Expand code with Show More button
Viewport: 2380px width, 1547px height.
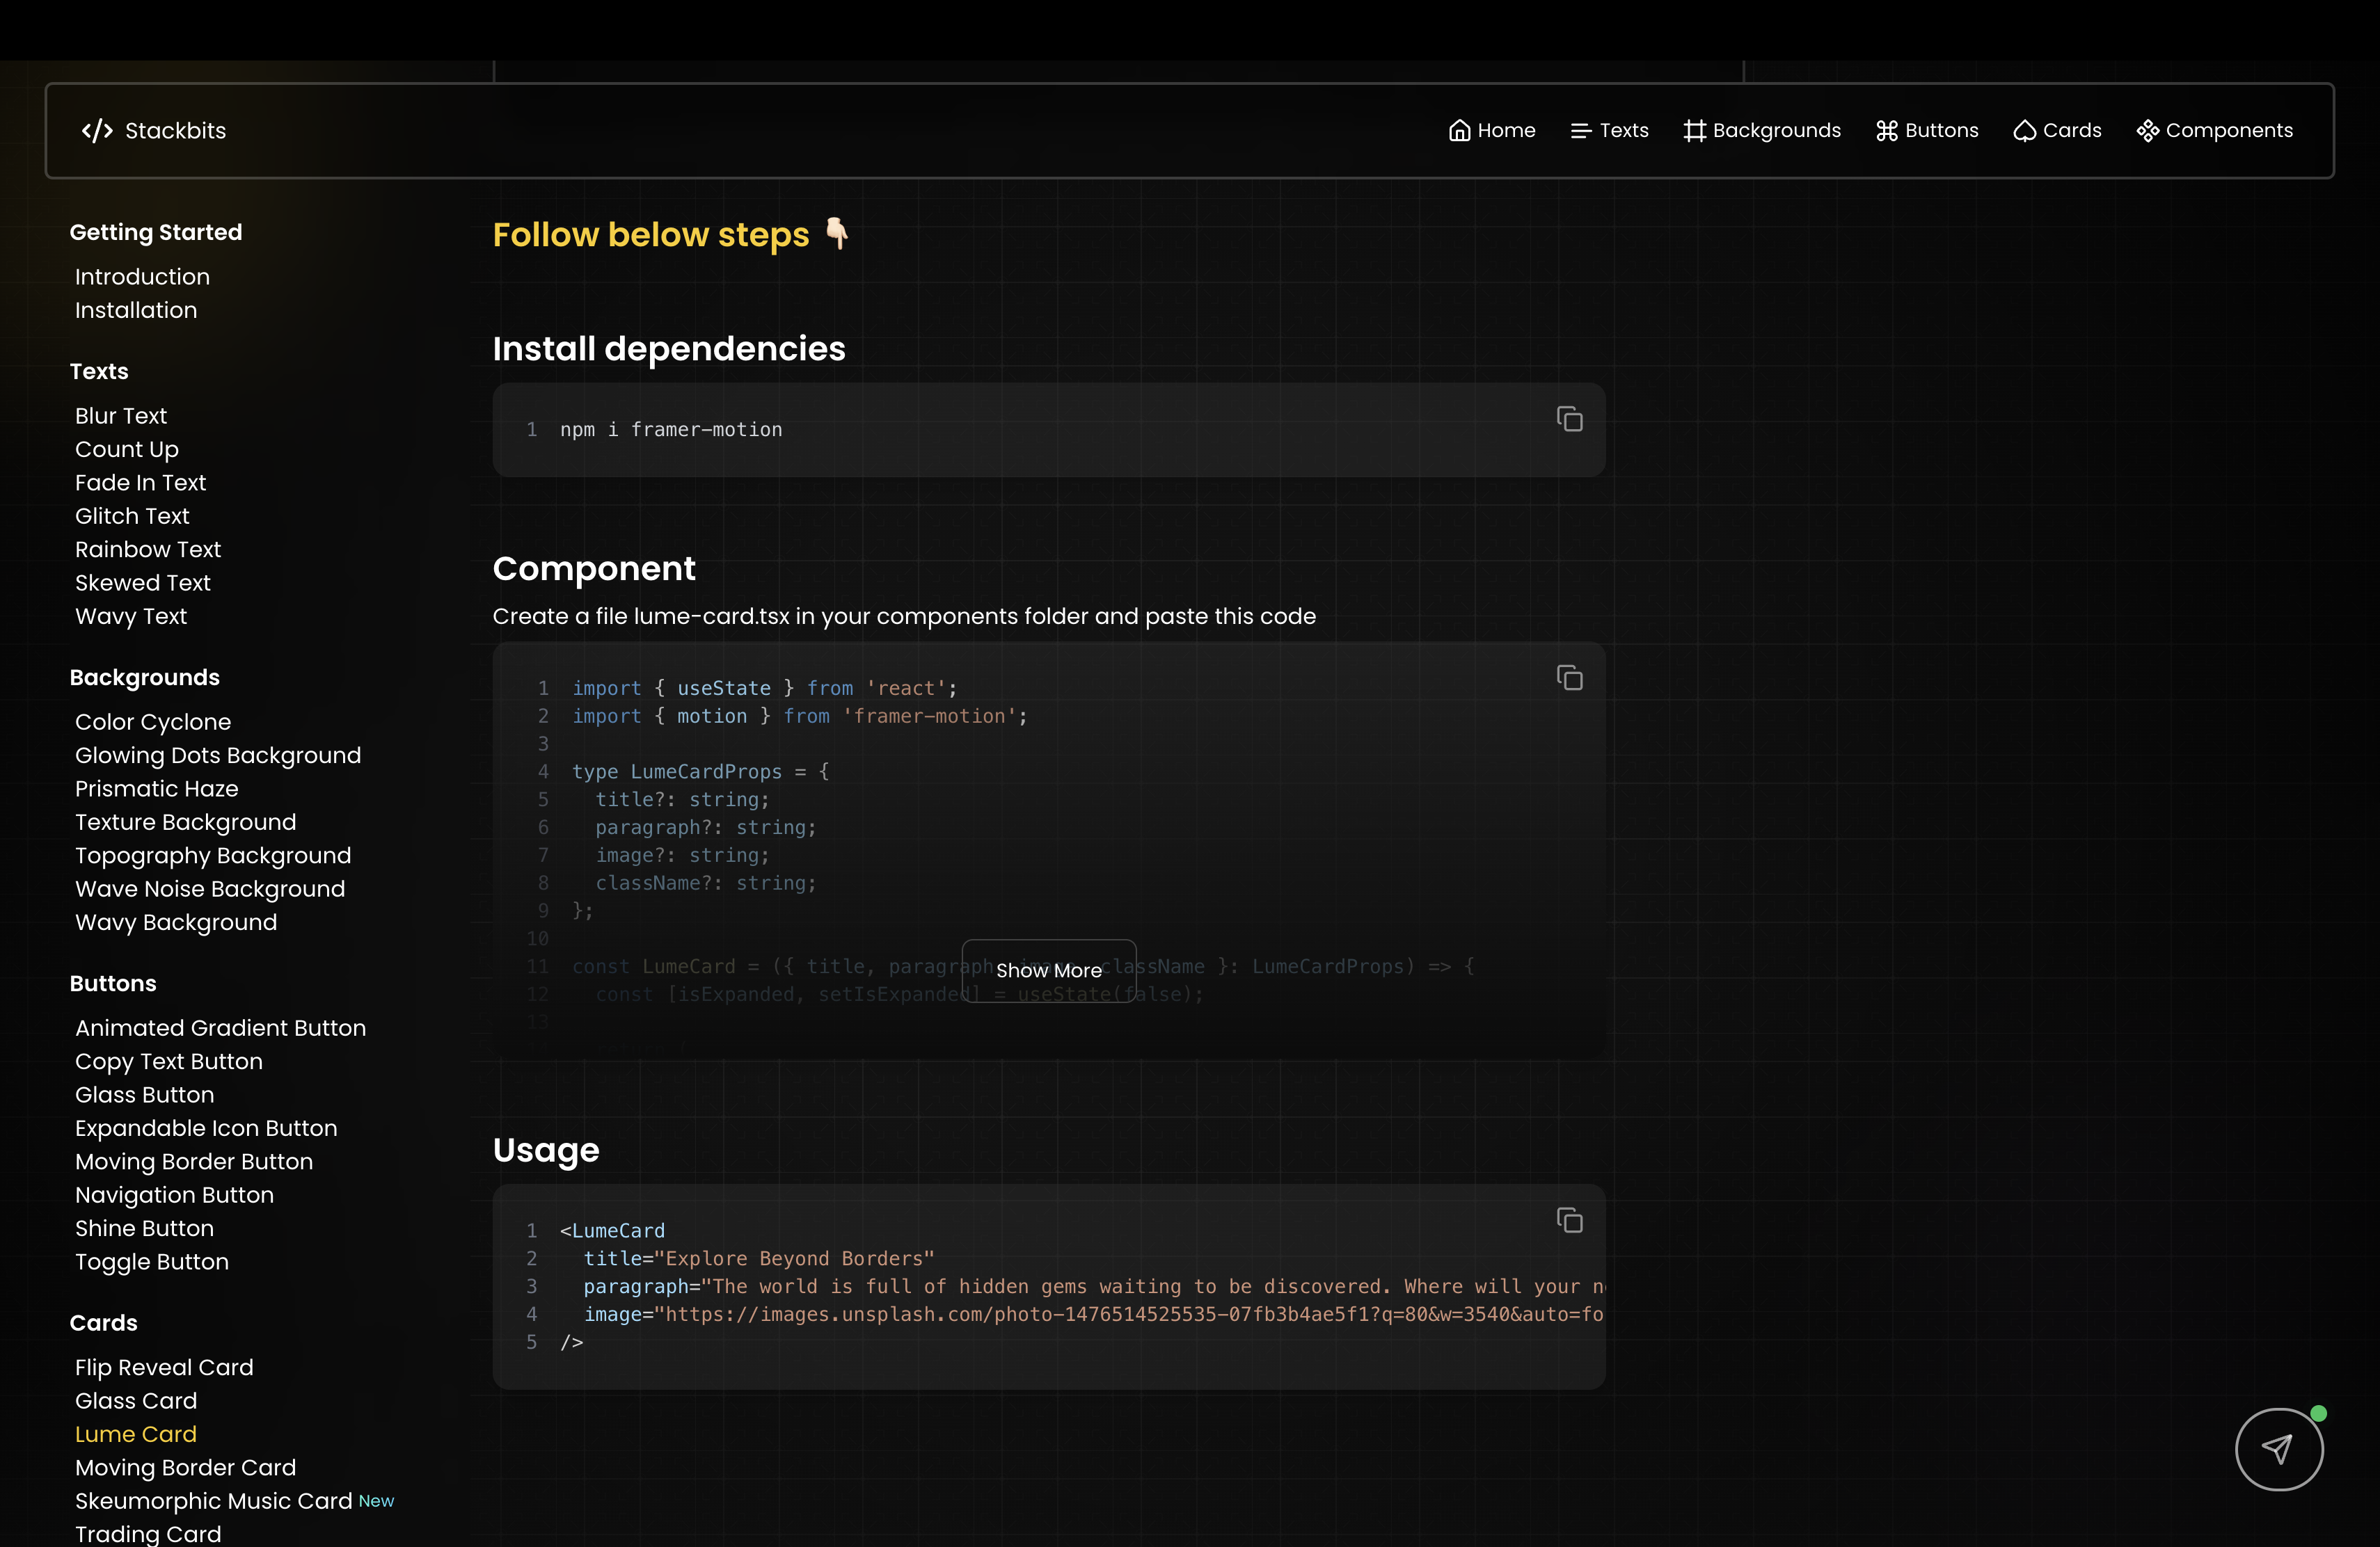point(1049,970)
